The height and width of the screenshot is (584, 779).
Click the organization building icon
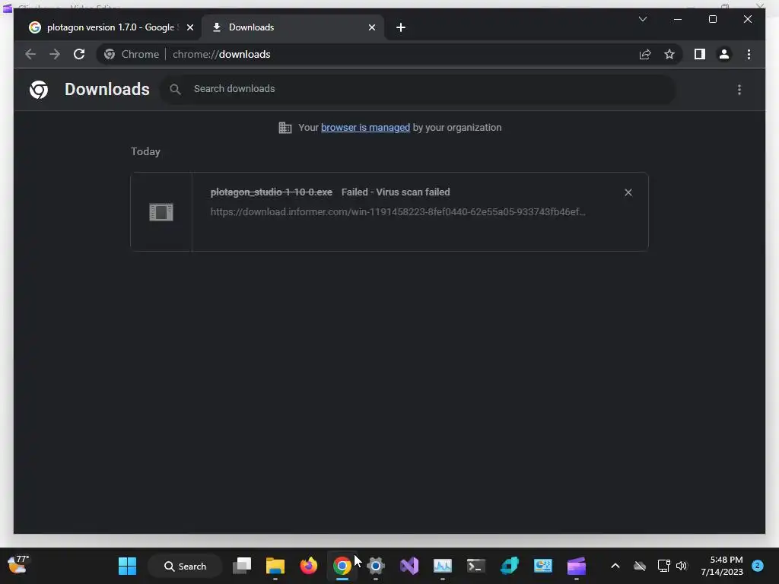point(285,128)
